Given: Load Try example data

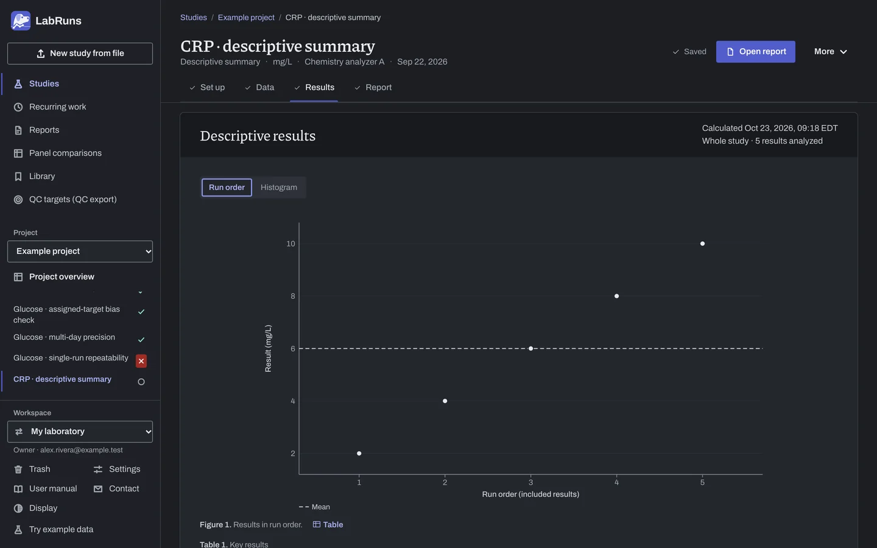Looking at the screenshot, I should (x=54, y=530).
